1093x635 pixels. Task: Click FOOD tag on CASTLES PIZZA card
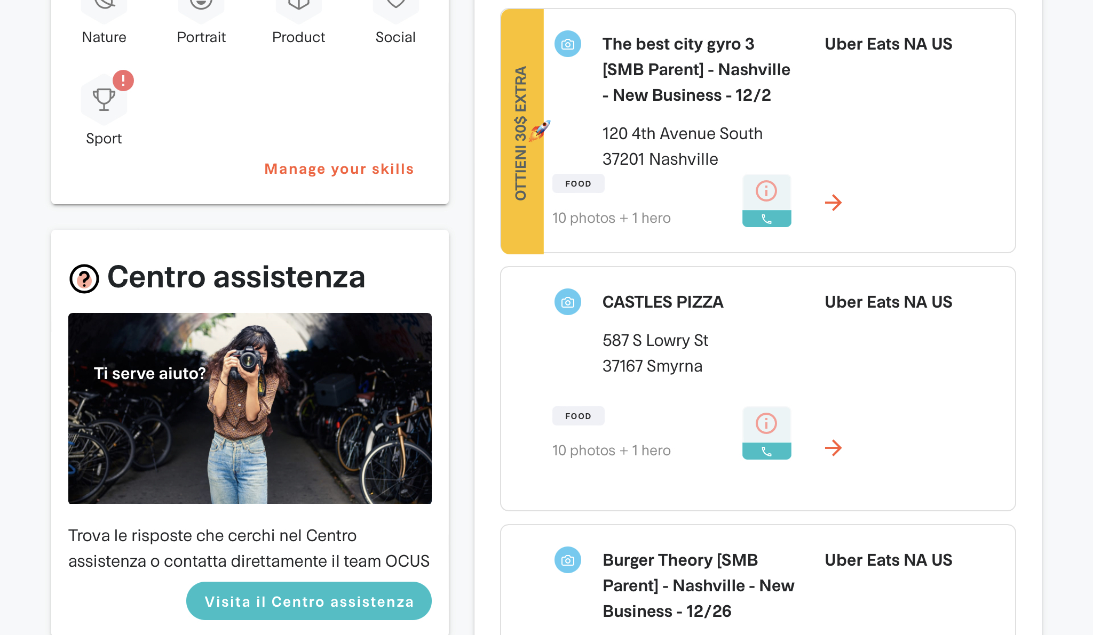click(x=579, y=416)
